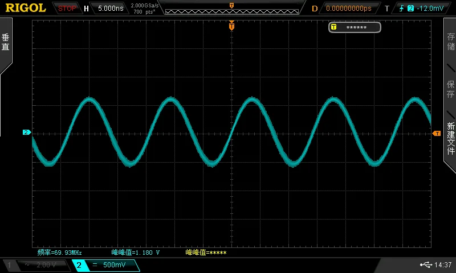
Task: Select the 保存 save menu item
Action: tap(451, 89)
